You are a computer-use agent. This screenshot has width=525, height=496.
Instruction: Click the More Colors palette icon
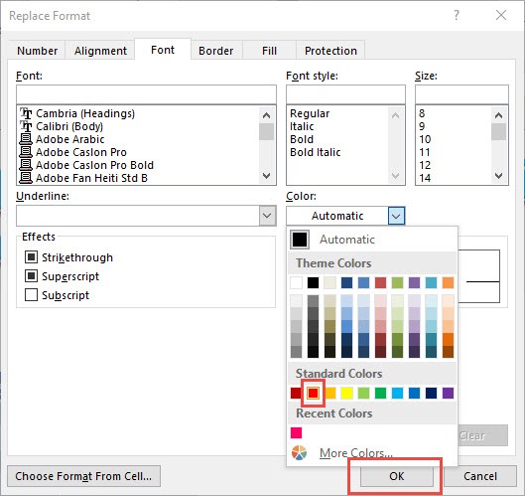299,452
